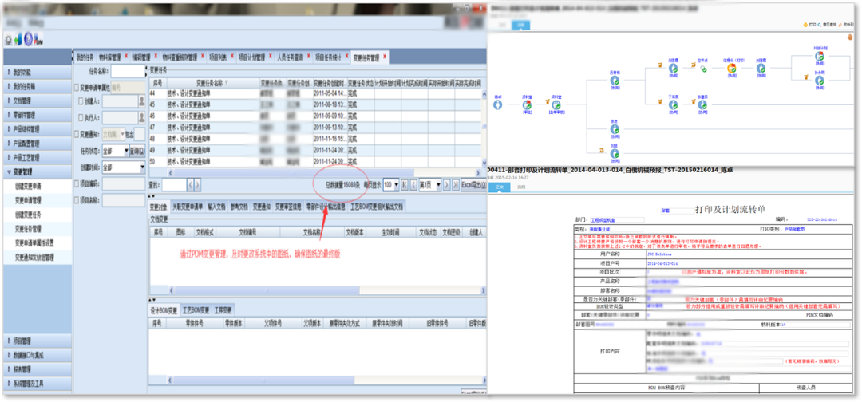Click the person picker icon beside 创建人 field
This screenshot has height=402, width=862.
[x=140, y=101]
